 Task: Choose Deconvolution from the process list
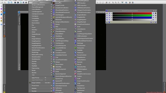(59, 64)
